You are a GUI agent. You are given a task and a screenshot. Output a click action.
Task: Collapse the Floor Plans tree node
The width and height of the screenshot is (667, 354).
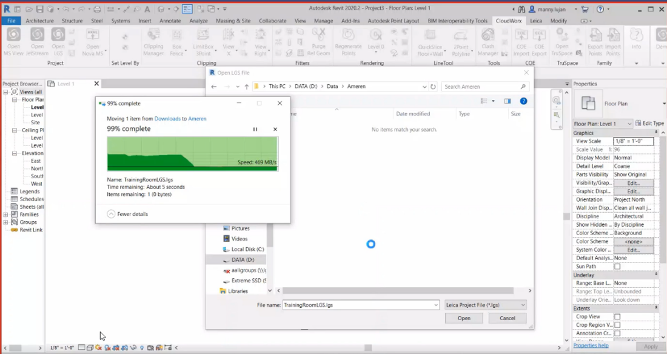(15, 99)
